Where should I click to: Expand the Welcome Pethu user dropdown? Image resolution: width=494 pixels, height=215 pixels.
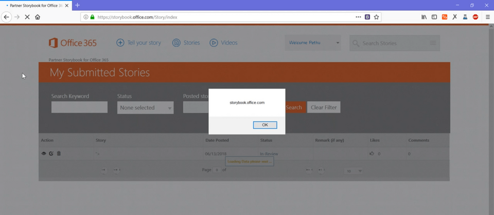(313, 43)
